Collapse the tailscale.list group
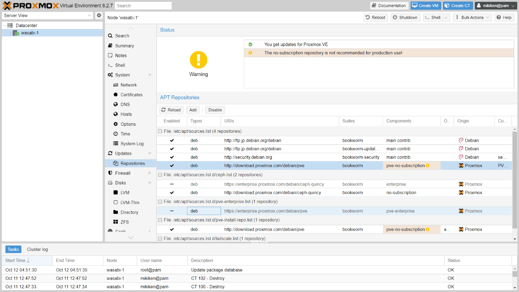Image resolution: width=519 pixels, height=292 pixels. click(x=160, y=239)
